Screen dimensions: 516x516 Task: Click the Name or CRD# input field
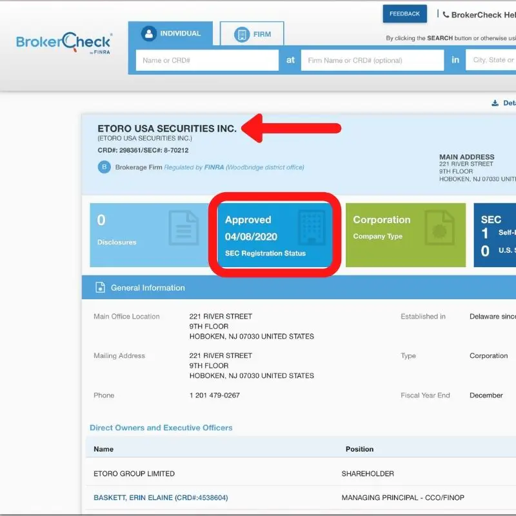[x=207, y=59]
